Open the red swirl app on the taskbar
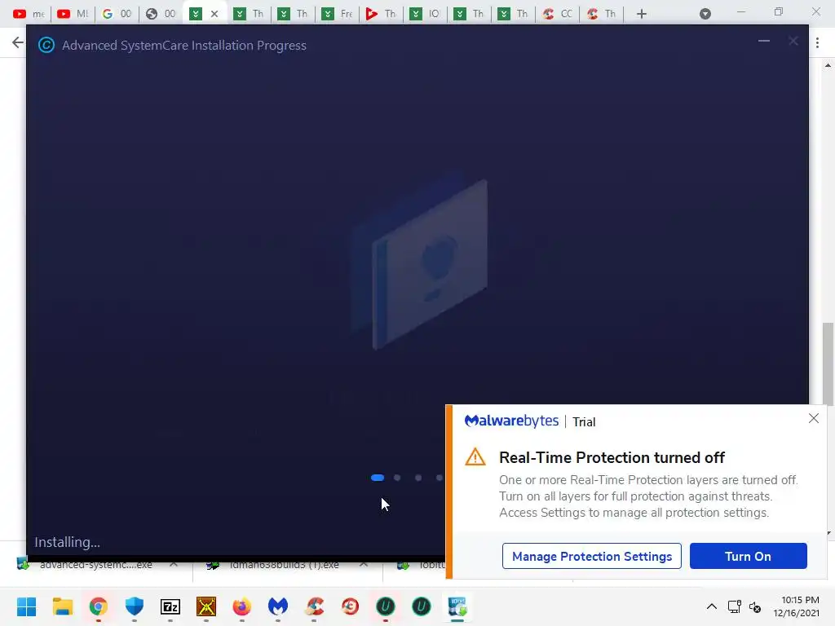 pos(350,606)
